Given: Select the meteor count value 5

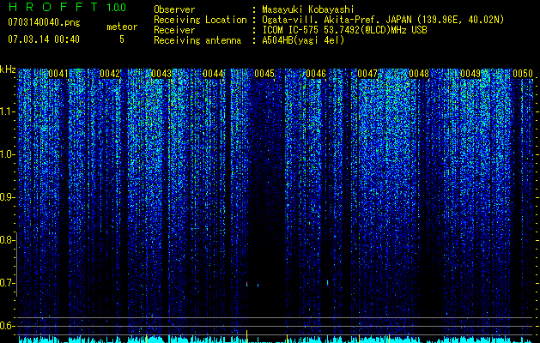Looking at the screenshot, I should pyautogui.click(x=122, y=39).
